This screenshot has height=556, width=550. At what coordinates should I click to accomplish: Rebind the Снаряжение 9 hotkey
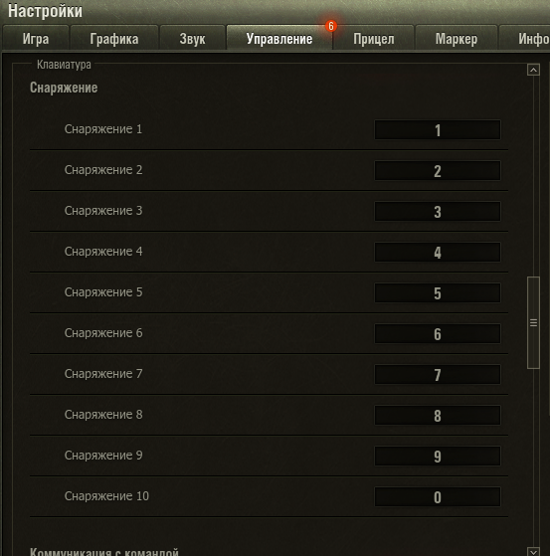pos(438,456)
